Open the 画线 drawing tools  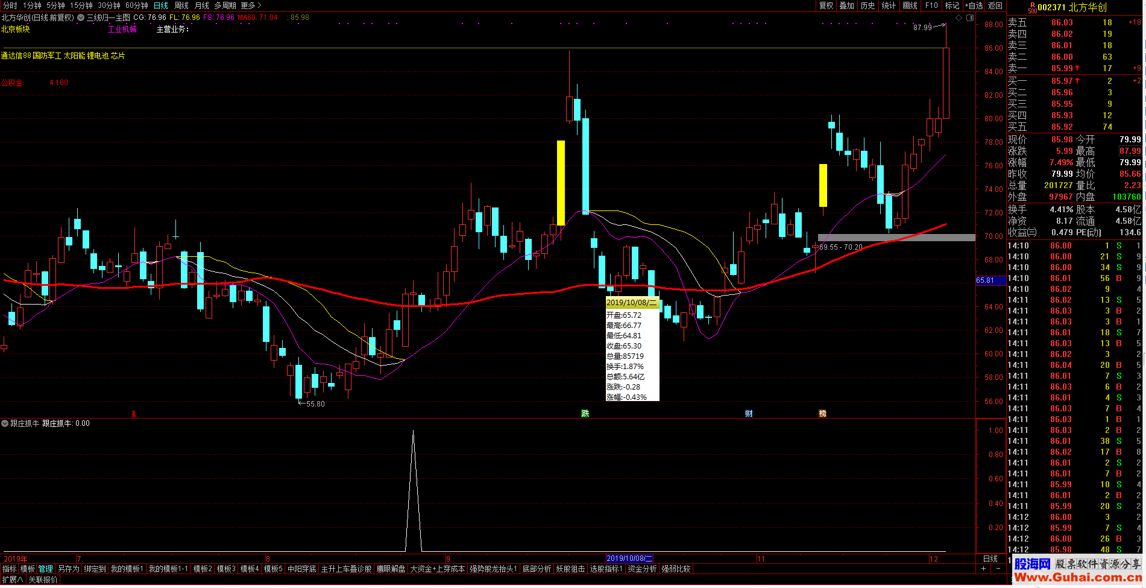pos(910,5)
